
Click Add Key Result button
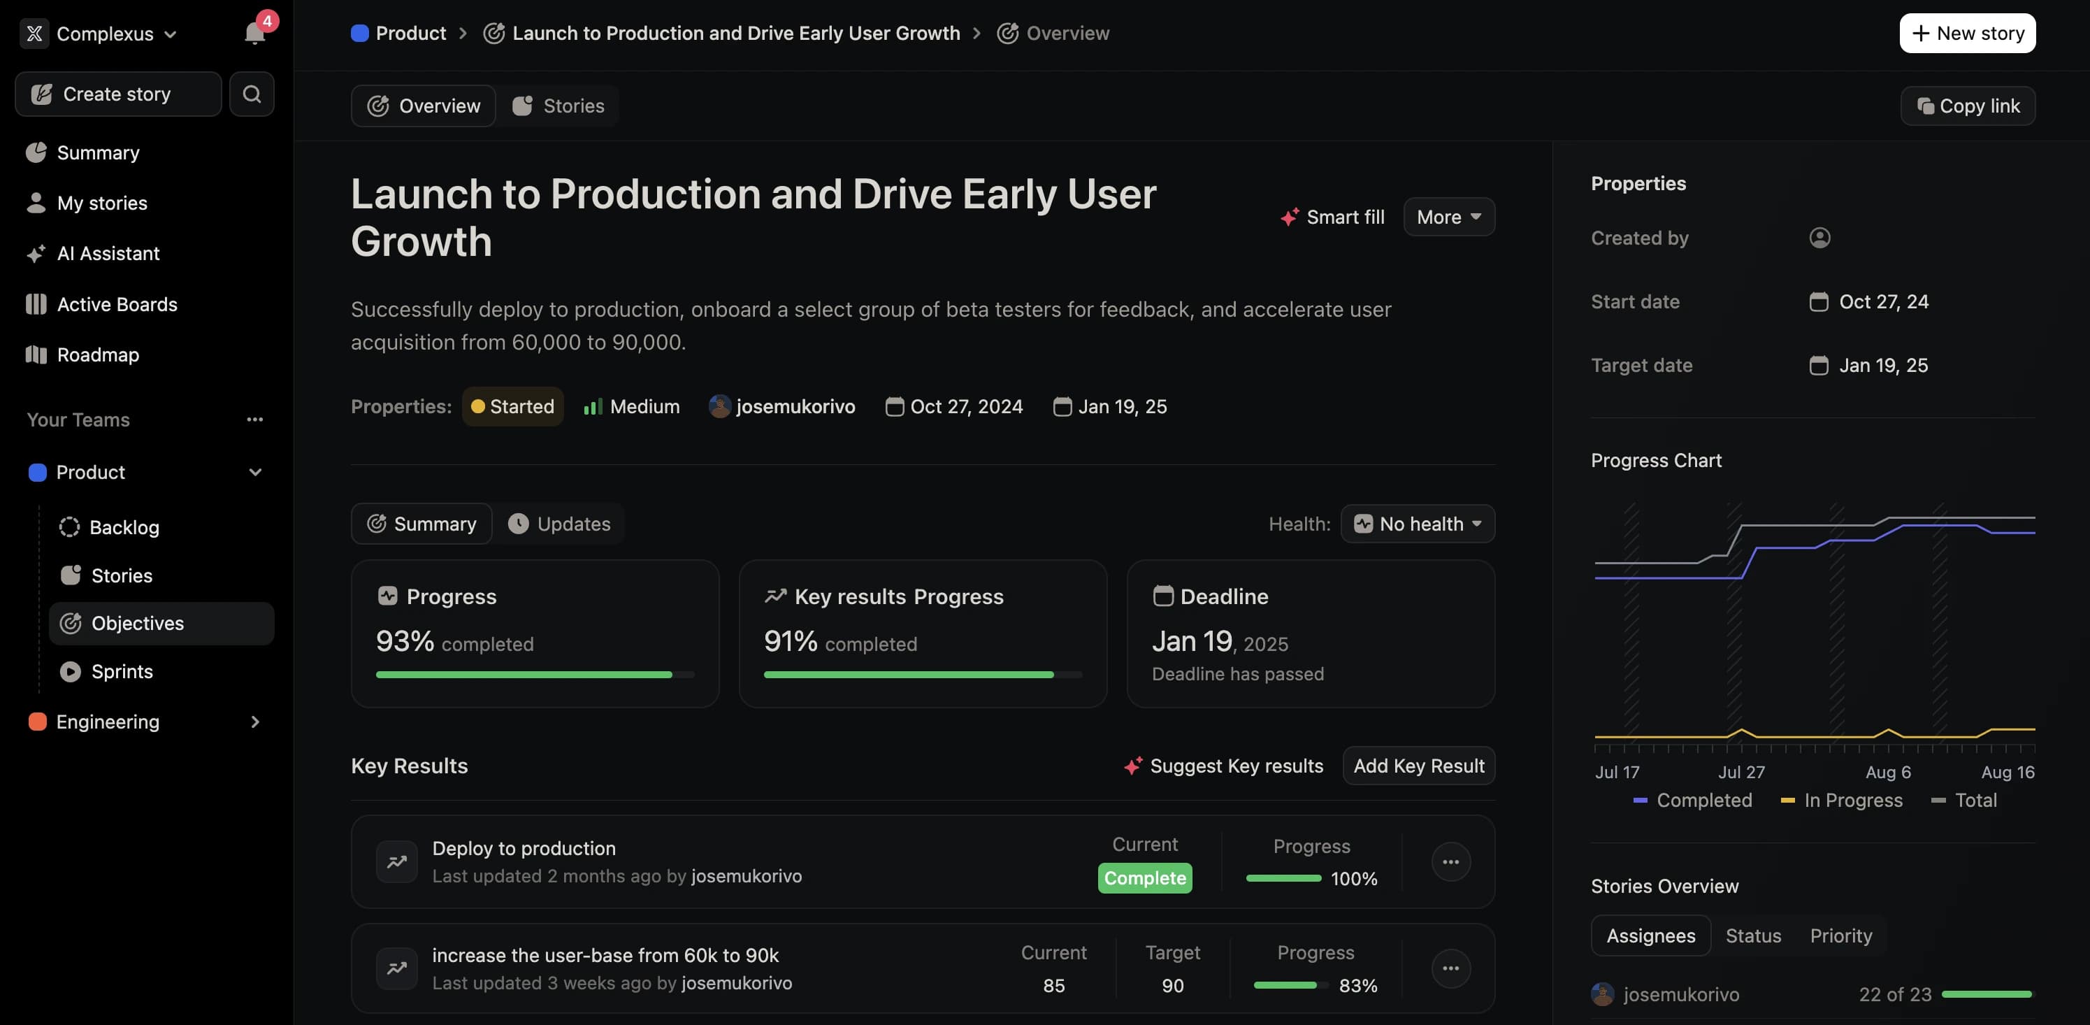pos(1418,766)
